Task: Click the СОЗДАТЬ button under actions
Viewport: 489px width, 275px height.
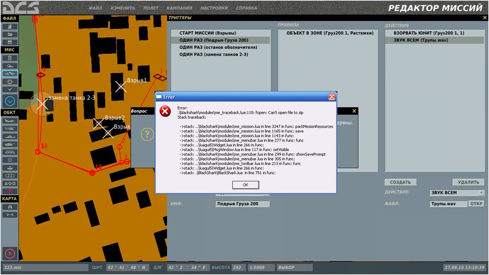Action: pyautogui.click(x=400, y=182)
